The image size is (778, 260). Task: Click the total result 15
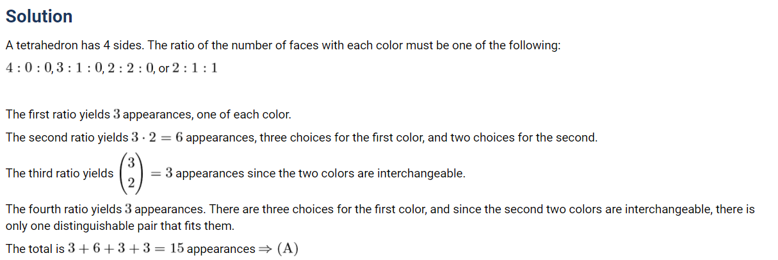177,248
